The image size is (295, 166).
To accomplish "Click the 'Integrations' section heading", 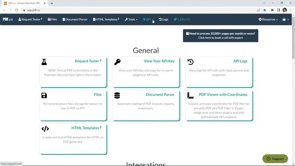I will click(146, 164).
